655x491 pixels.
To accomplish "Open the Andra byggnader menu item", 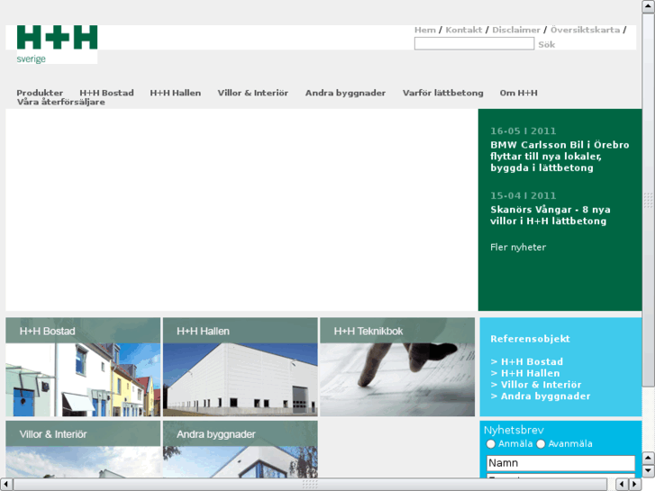I will pyautogui.click(x=345, y=93).
